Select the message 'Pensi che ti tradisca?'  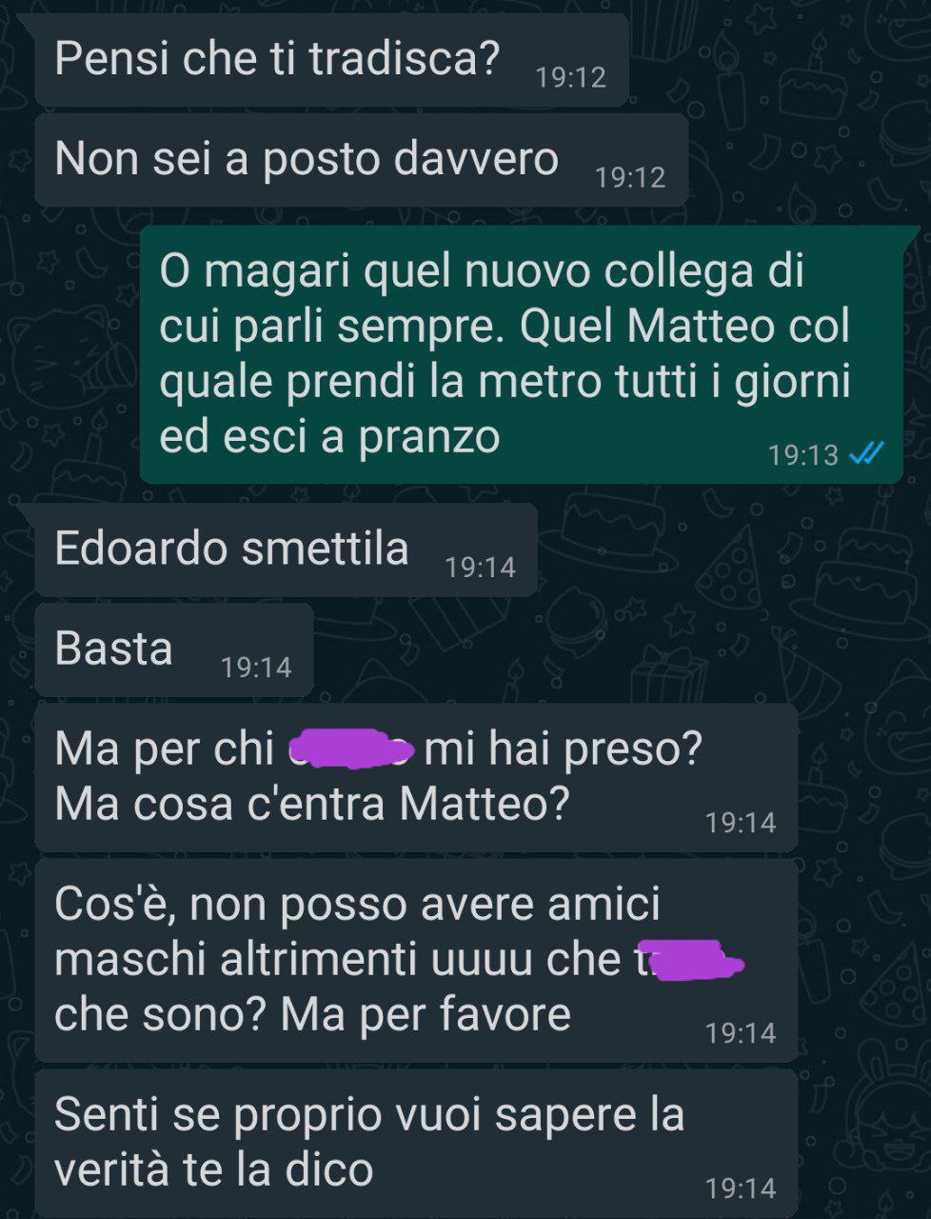coord(331,60)
